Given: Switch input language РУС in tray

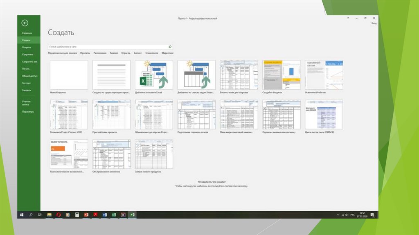Looking at the screenshot, I should (352, 215).
